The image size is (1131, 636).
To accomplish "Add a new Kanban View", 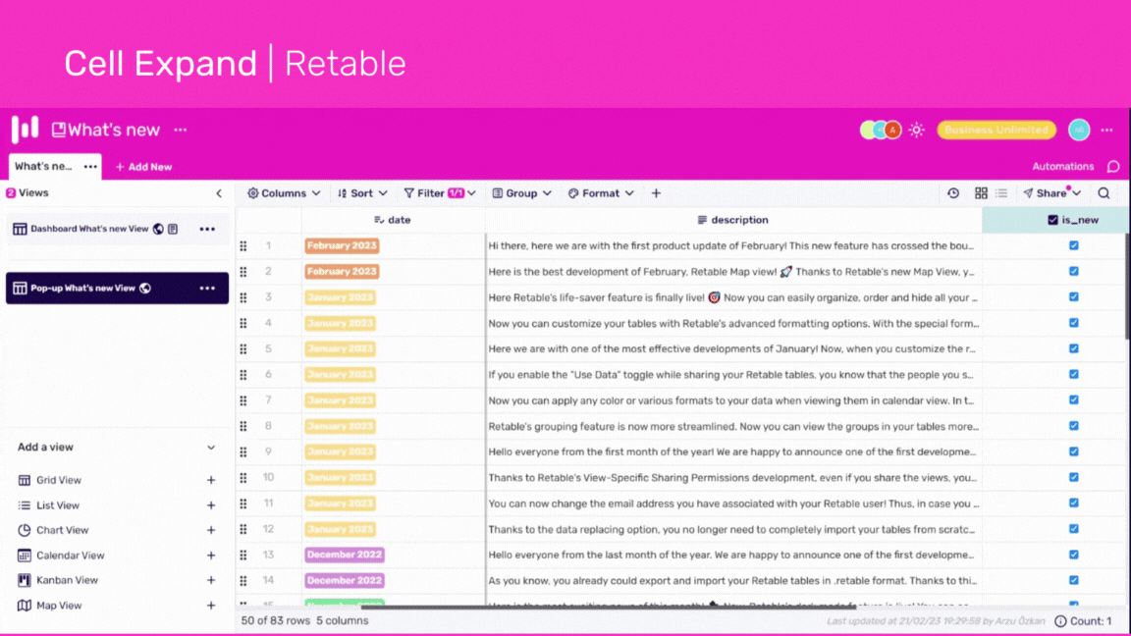I will click(x=211, y=580).
